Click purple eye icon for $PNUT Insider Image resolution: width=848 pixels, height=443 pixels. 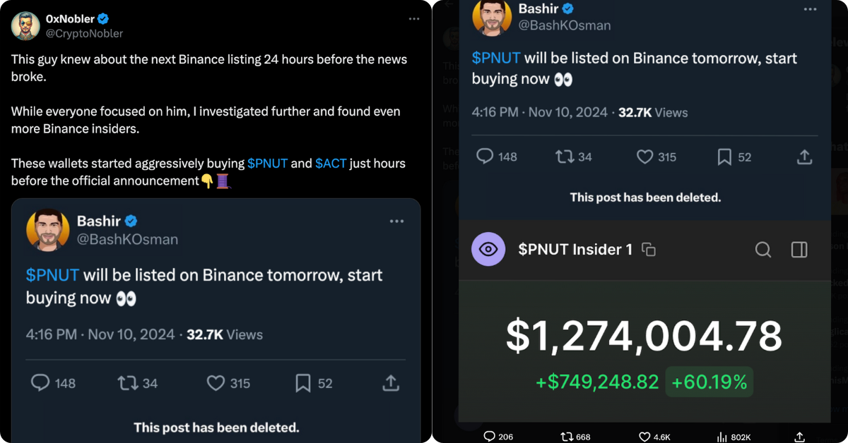click(488, 250)
